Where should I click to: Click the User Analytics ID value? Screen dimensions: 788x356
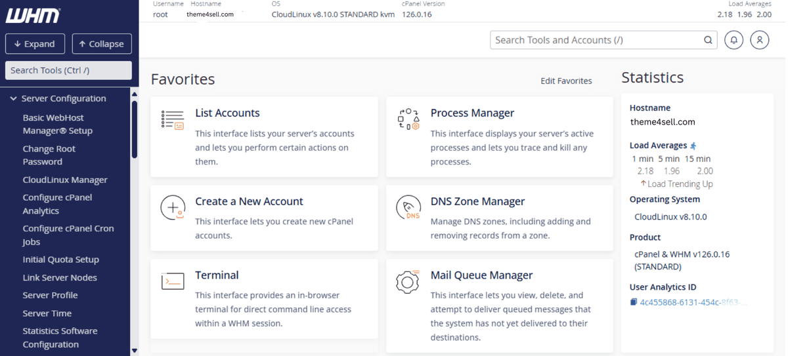coord(694,302)
